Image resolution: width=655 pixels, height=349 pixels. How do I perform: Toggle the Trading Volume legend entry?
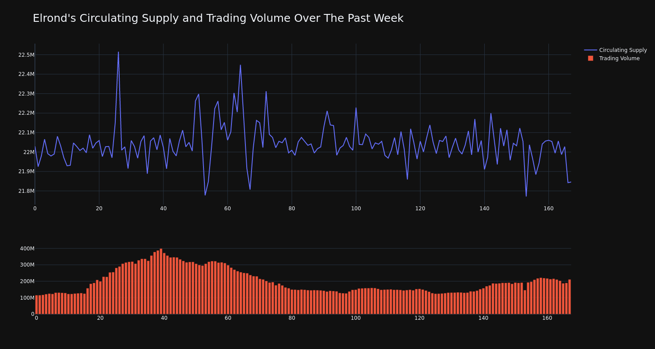point(614,58)
